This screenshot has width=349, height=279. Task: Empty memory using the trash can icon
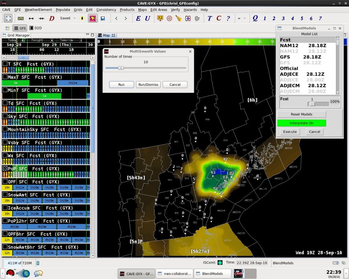coord(38,263)
